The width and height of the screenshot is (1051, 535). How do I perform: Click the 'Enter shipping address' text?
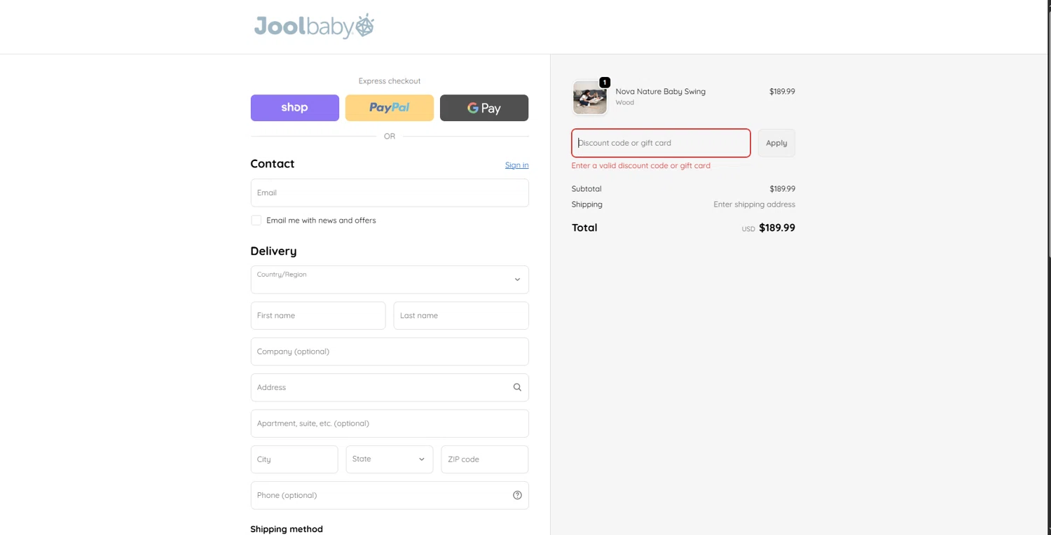(754, 204)
